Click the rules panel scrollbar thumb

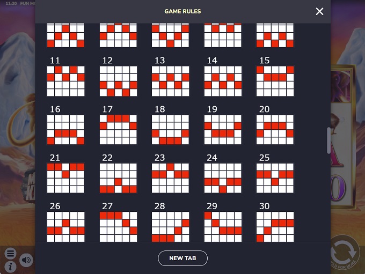[328, 140]
